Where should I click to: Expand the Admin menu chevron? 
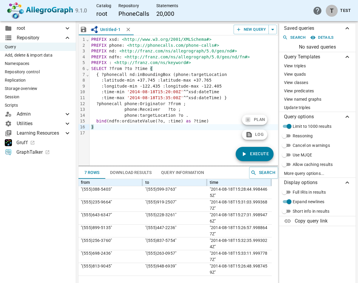pos(67,114)
